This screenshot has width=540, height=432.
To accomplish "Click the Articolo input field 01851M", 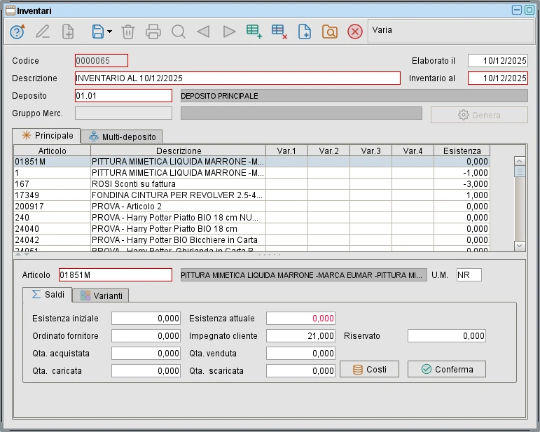I will coord(116,275).
